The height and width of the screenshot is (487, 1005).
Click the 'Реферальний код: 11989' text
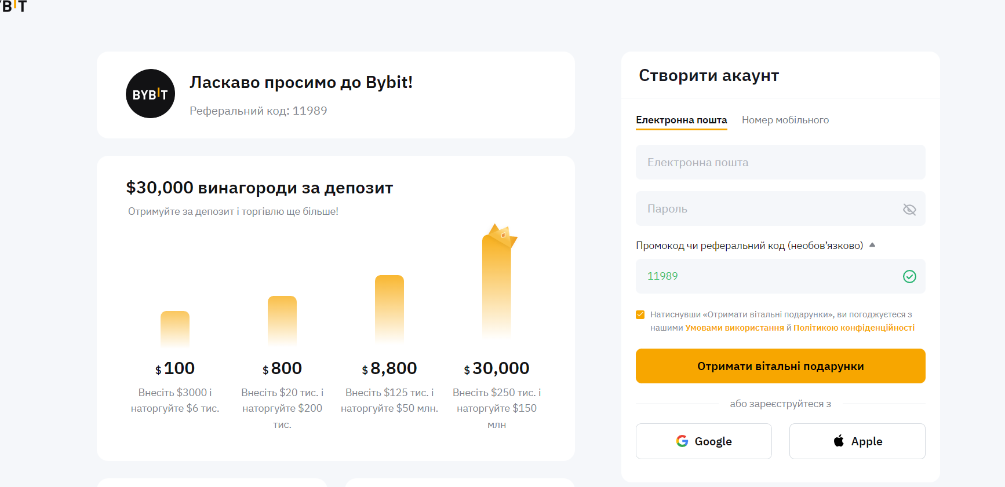[x=258, y=111]
